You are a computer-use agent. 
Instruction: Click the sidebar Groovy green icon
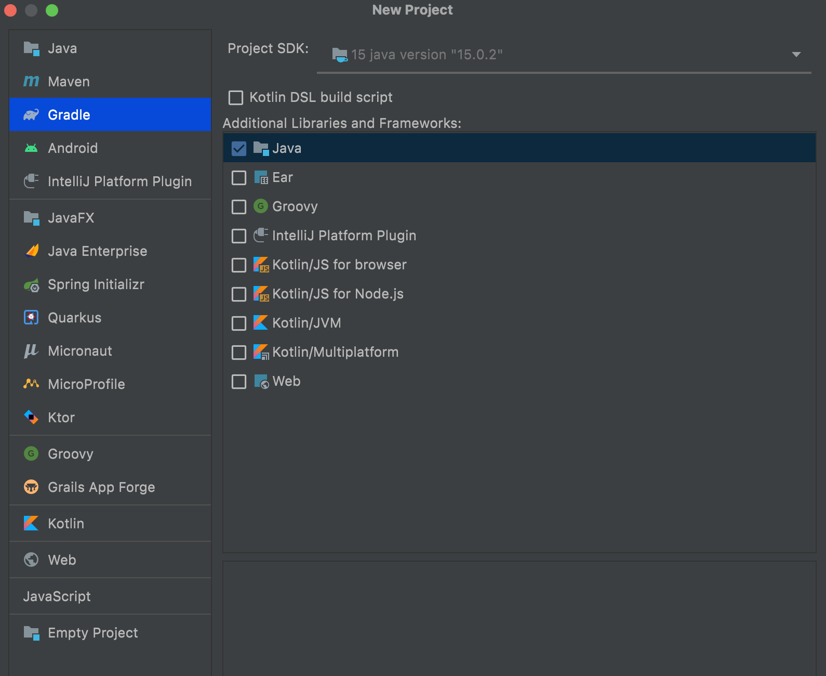point(31,454)
